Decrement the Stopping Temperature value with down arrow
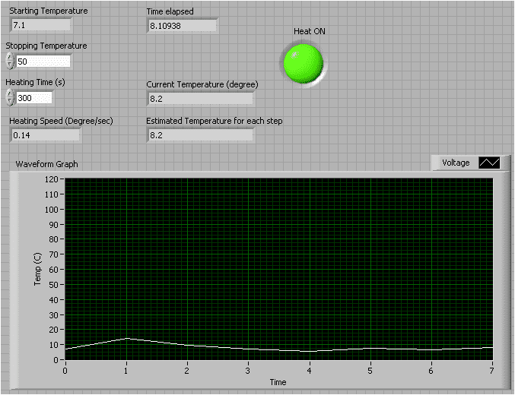The height and width of the screenshot is (395, 515). click(10, 65)
